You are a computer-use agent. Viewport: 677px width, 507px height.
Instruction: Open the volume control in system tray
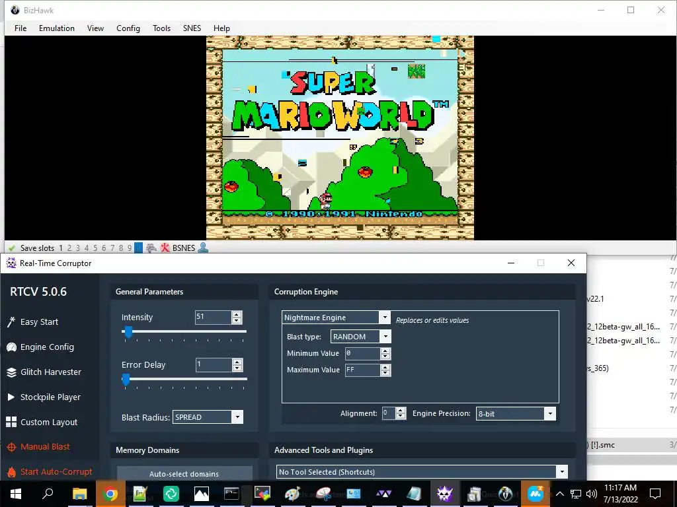pyautogui.click(x=592, y=494)
